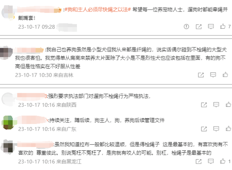Open reply box for 陕西 comment

[x=216, y=105]
